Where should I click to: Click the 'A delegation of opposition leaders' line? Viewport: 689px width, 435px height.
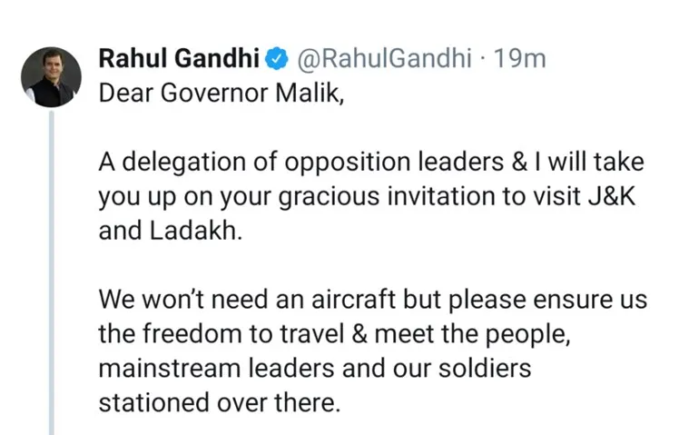(371, 162)
